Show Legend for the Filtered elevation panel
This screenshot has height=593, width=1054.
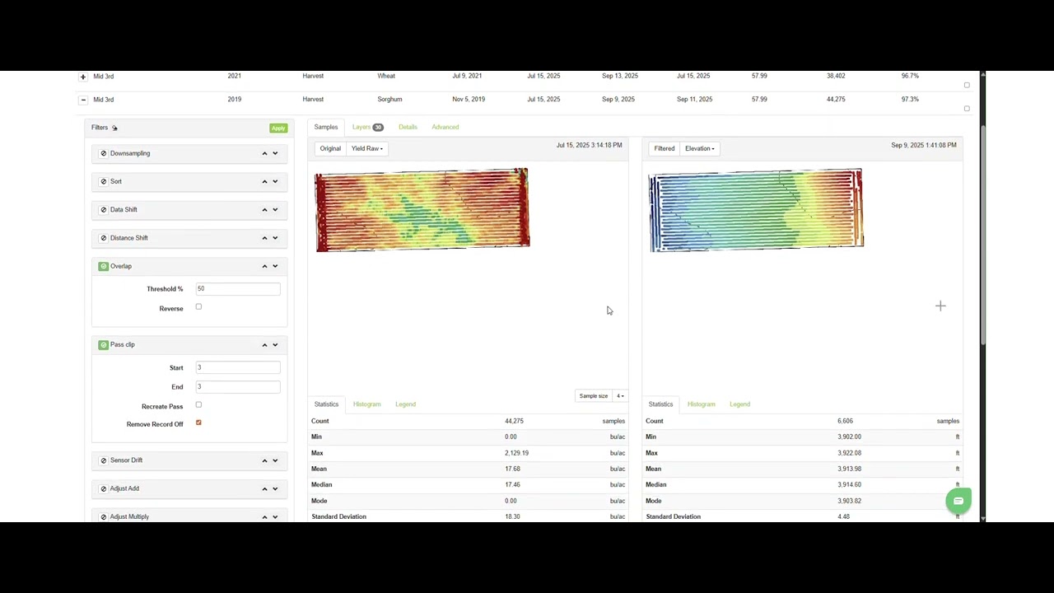coord(739,404)
